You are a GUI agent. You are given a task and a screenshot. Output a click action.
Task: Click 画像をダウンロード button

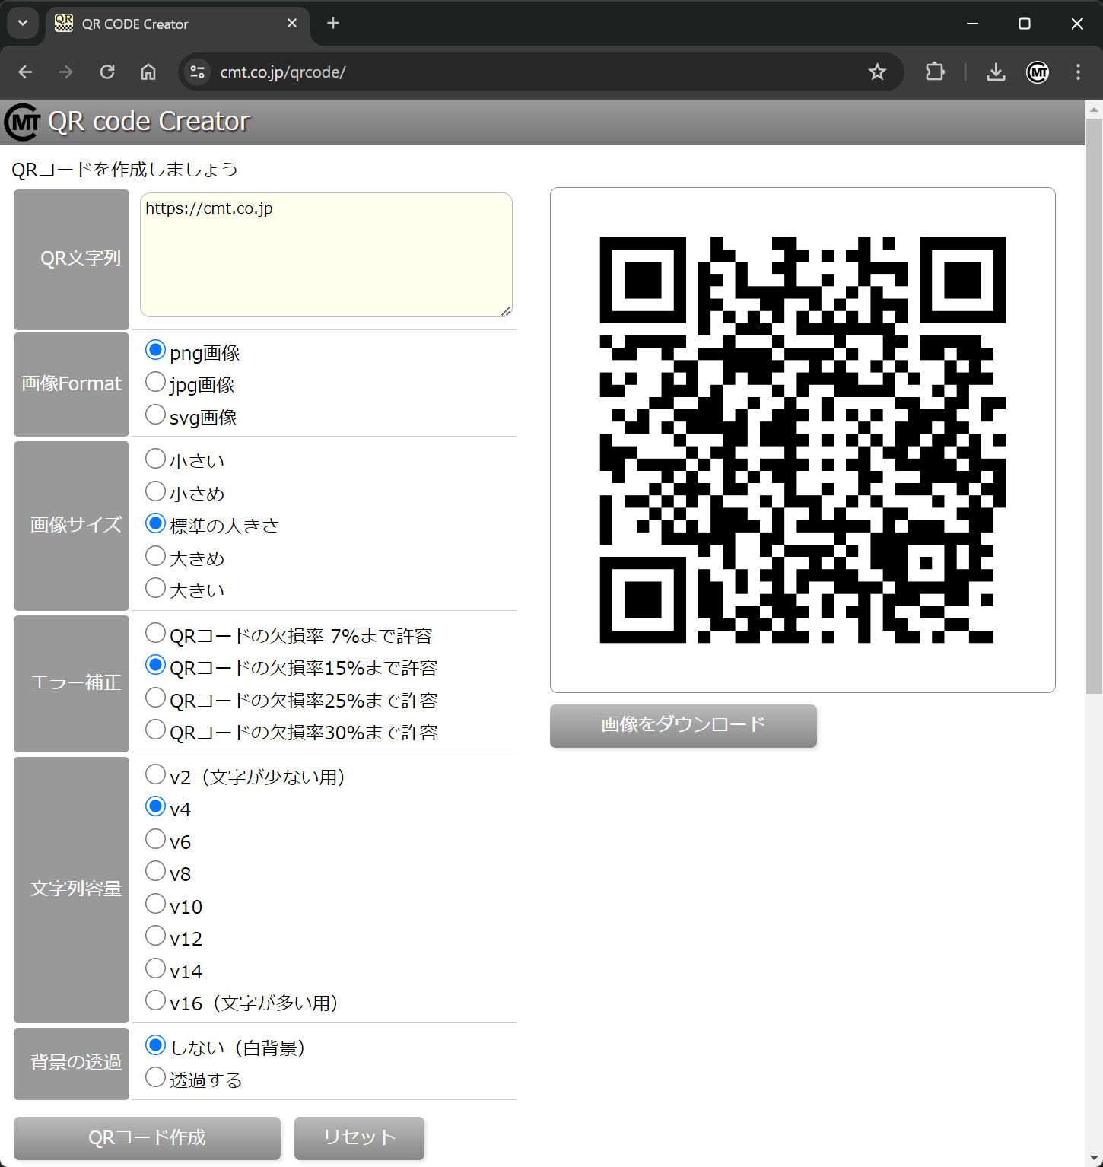pyautogui.click(x=683, y=726)
